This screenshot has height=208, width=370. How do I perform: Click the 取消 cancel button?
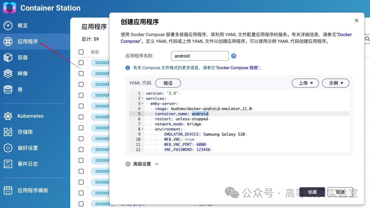pos(340,192)
